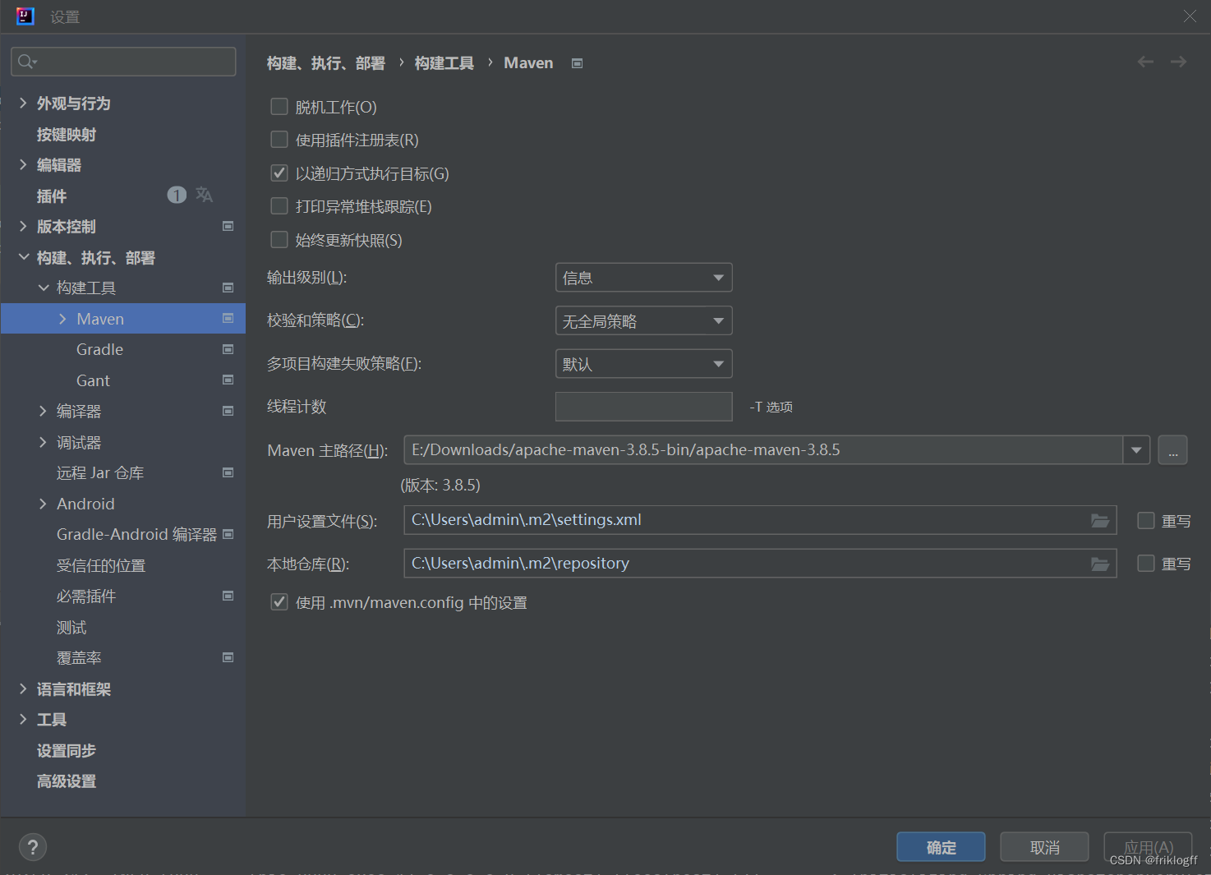Screen dimensions: 1211x875
Task: Enable 脱机工作(O) checkbox
Action: [x=279, y=107]
